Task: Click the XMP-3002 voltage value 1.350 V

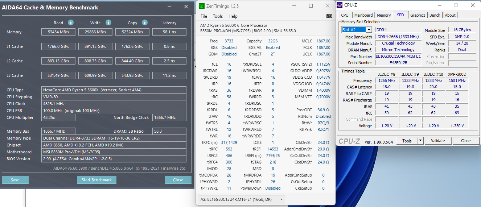Action: pyautogui.click(x=457, y=126)
